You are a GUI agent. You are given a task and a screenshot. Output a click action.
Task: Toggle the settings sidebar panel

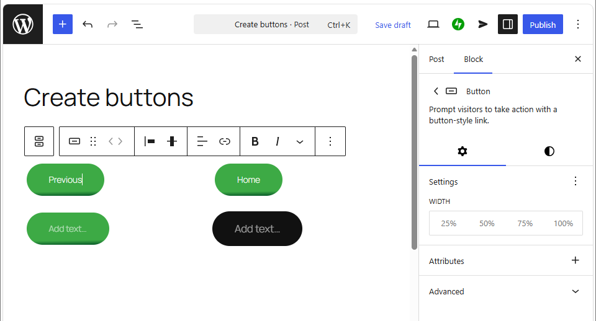tap(508, 24)
